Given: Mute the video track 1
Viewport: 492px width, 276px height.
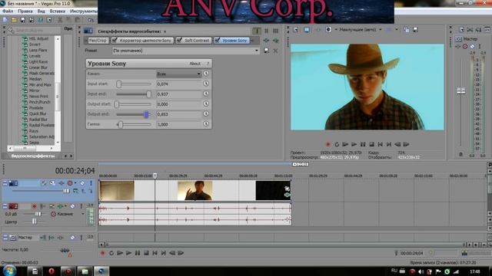Looking at the screenshot, I should point(82,183).
